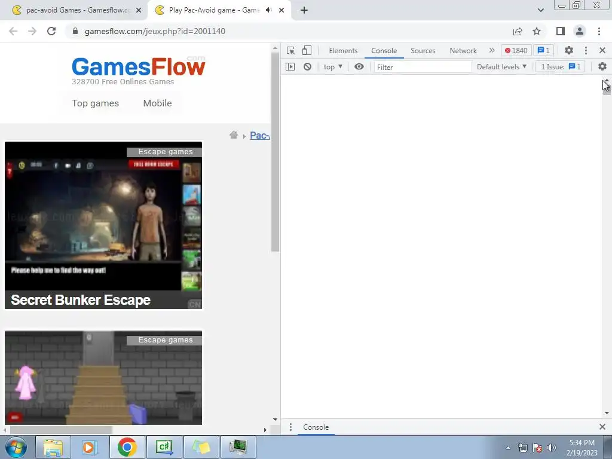Open the Windows Start button

[16, 447]
